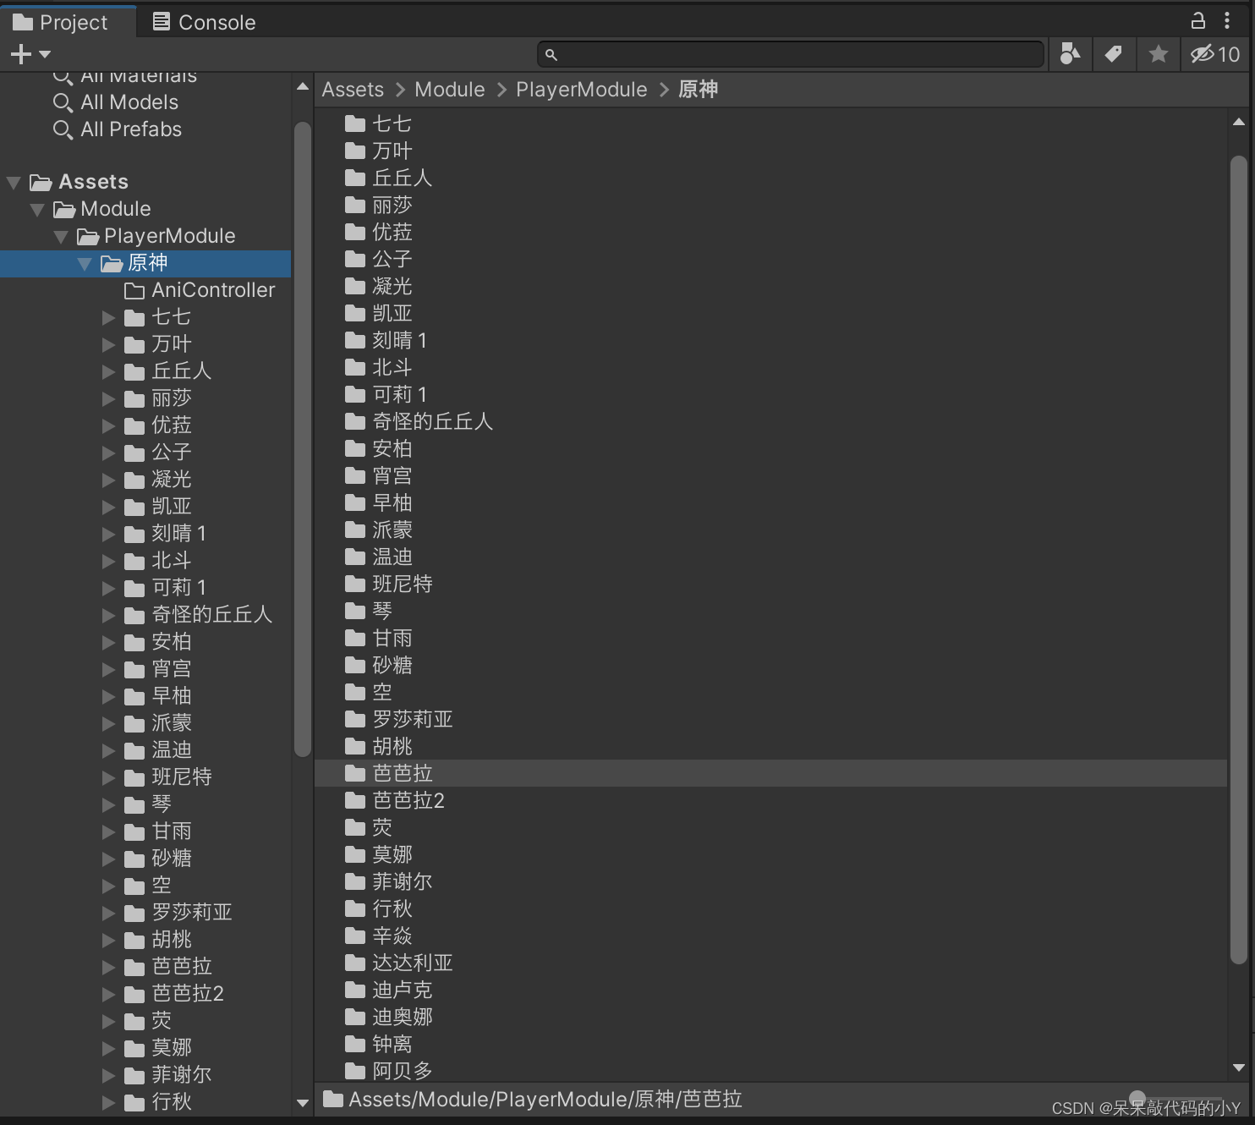This screenshot has width=1255, height=1125.
Task: Collapse the Assets folder in tree
Action: click(14, 182)
